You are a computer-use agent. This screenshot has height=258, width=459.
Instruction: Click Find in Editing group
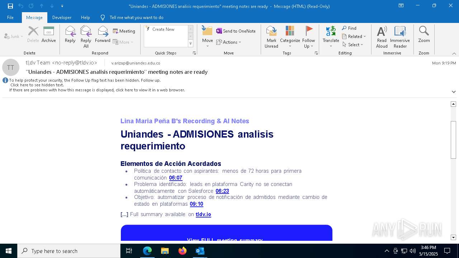tap(349, 28)
